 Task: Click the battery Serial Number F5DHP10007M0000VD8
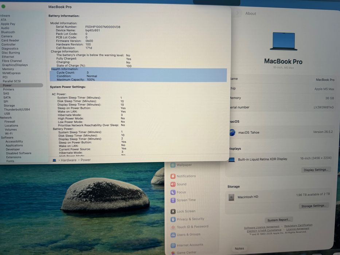point(103,27)
